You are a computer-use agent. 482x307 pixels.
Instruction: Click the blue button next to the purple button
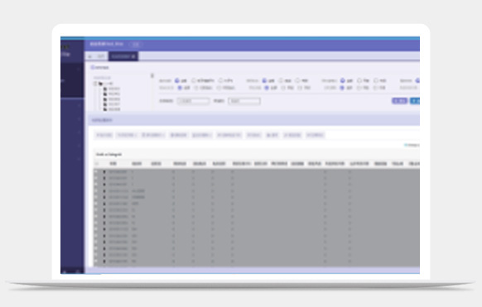tap(415, 101)
